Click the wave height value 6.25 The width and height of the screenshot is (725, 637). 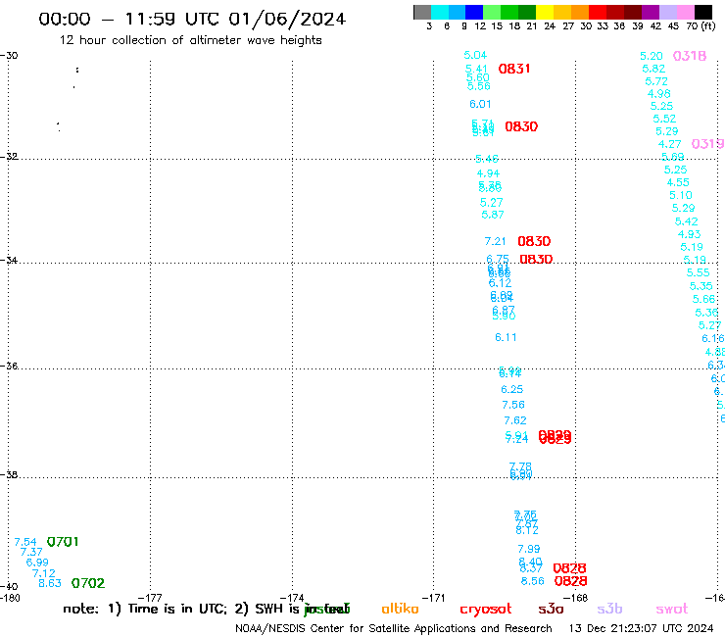point(511,389)
